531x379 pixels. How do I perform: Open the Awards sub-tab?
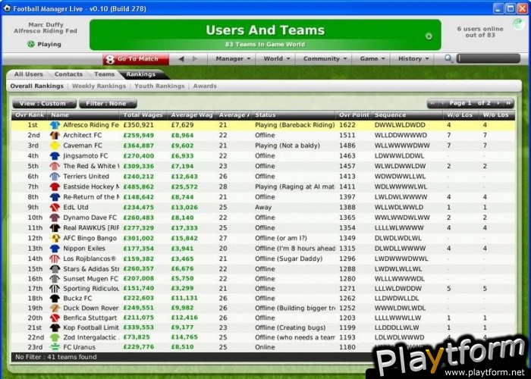click(205, 86)
